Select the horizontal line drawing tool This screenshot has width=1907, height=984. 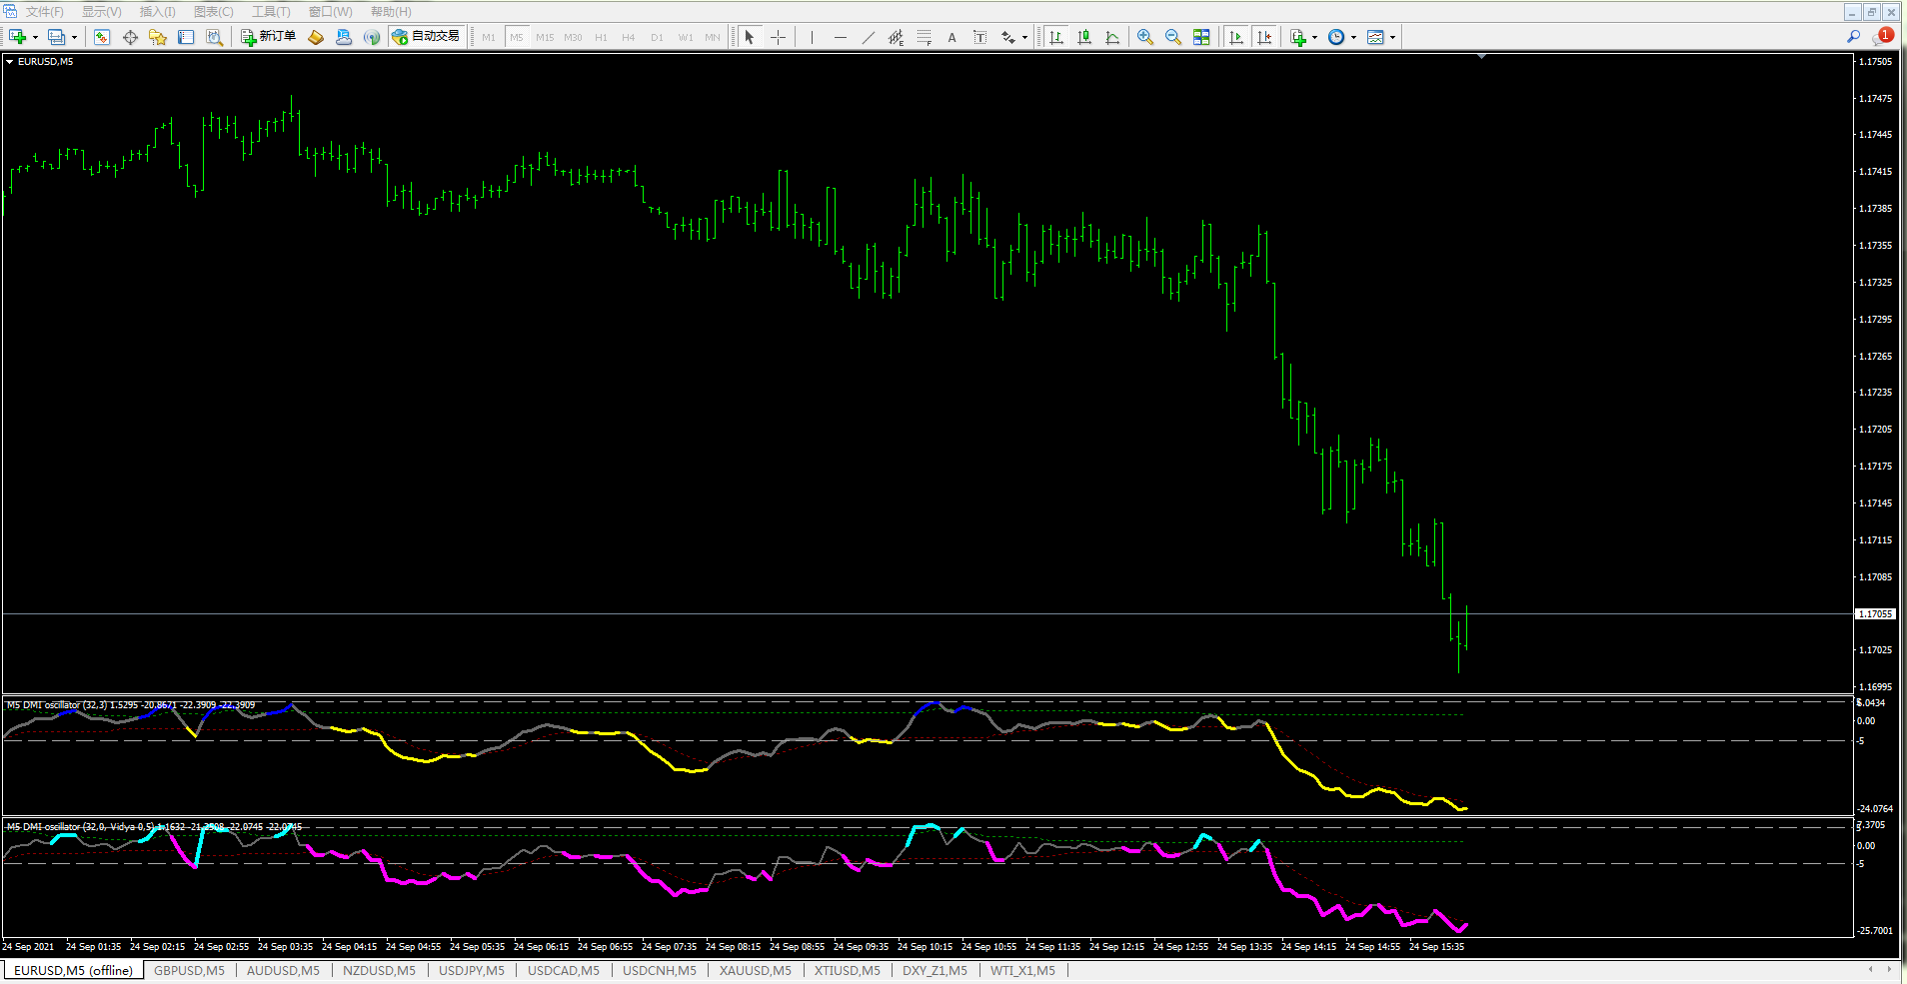pos(840,37)
